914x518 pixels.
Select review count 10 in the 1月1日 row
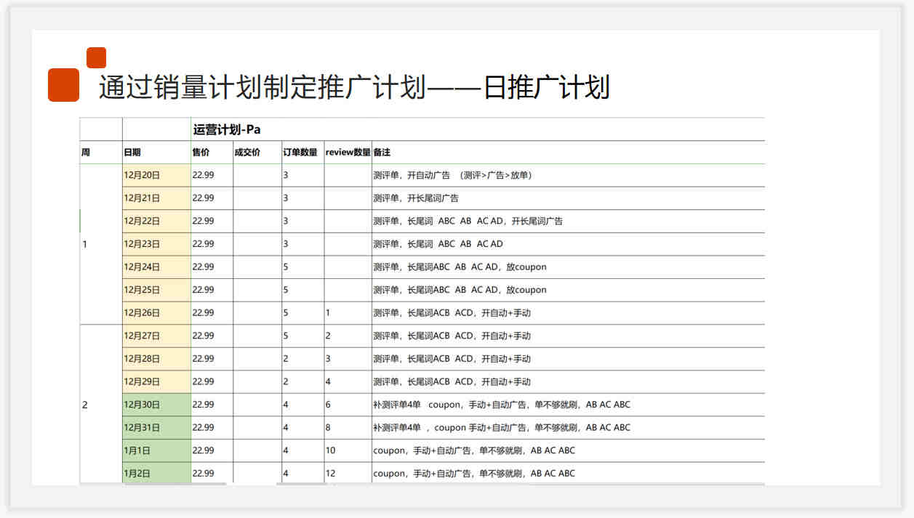pos(331,450)
